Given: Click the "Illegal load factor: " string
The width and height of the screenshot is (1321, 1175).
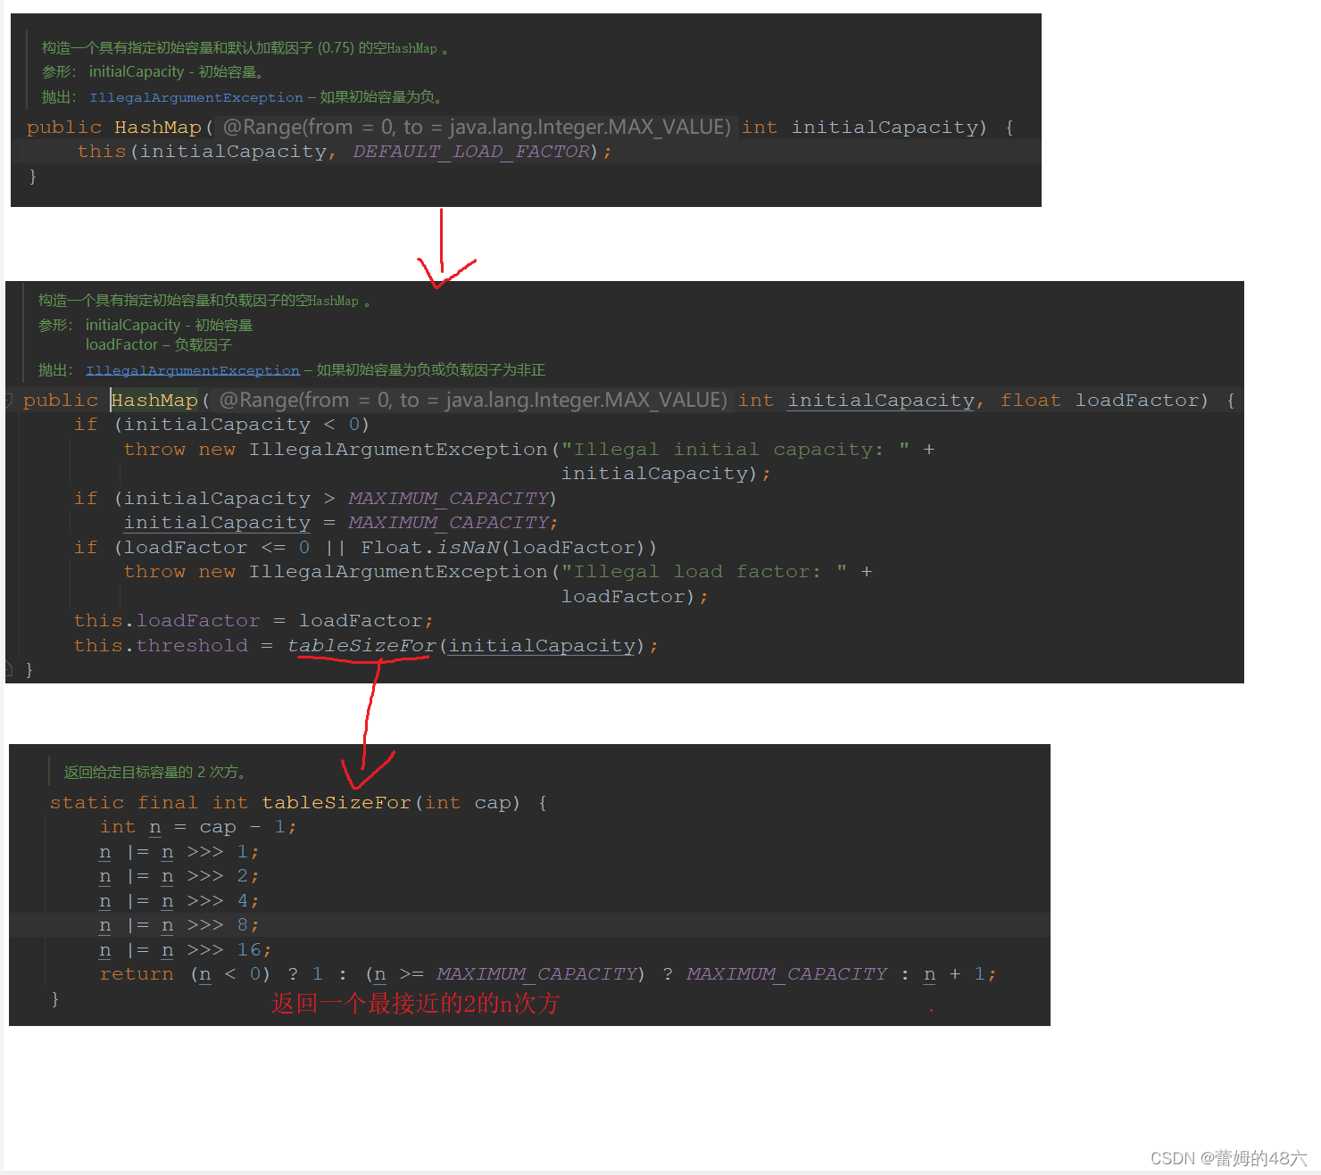Looking at the screenshot, I should tap(704, 571).
